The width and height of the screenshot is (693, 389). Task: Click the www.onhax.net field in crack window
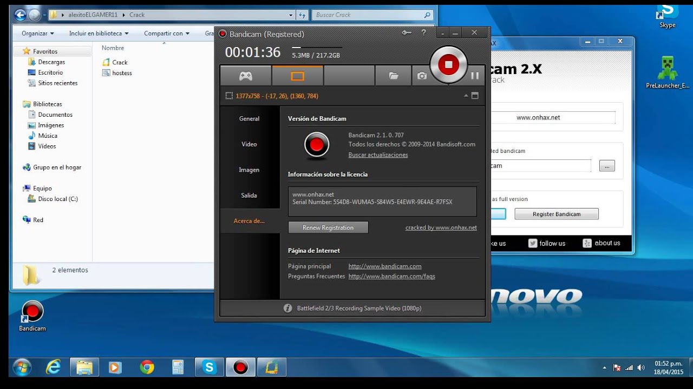pyautogui.click(x=552, y=117)
